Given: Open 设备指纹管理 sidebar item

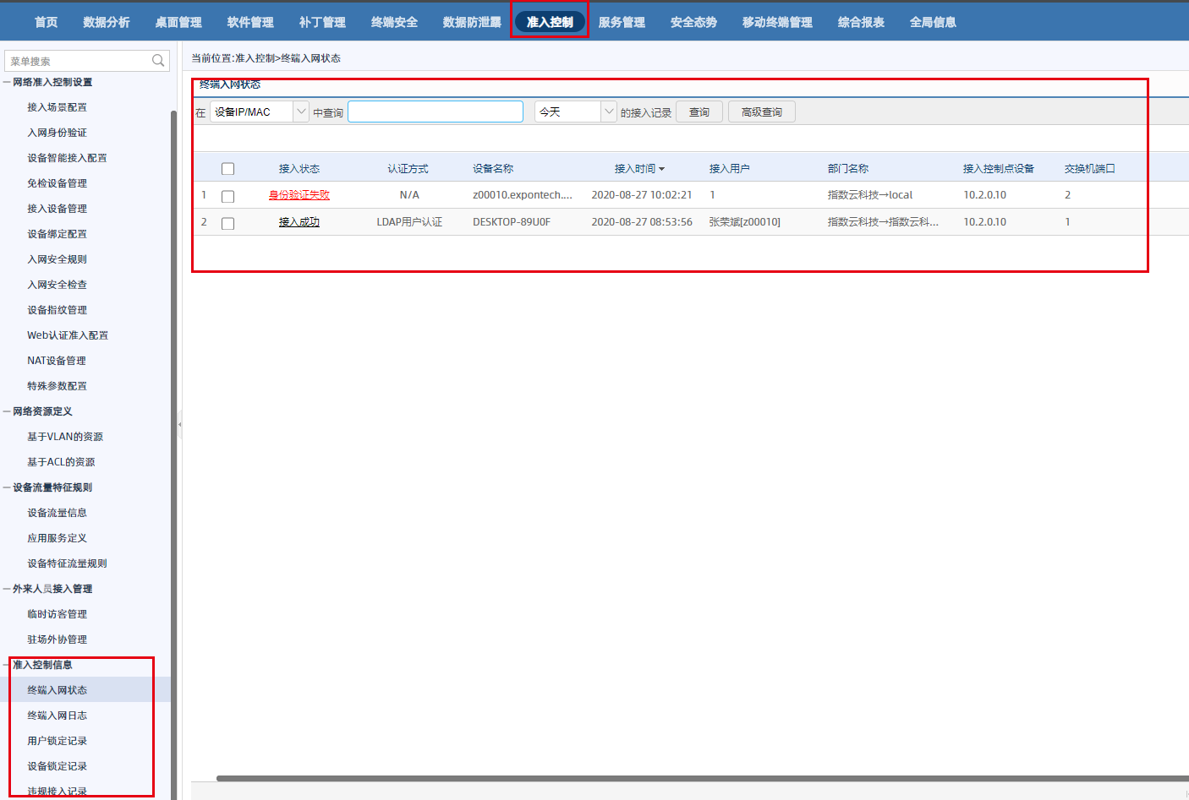Looking at the screenshot, I should click(x=57, y=310).
